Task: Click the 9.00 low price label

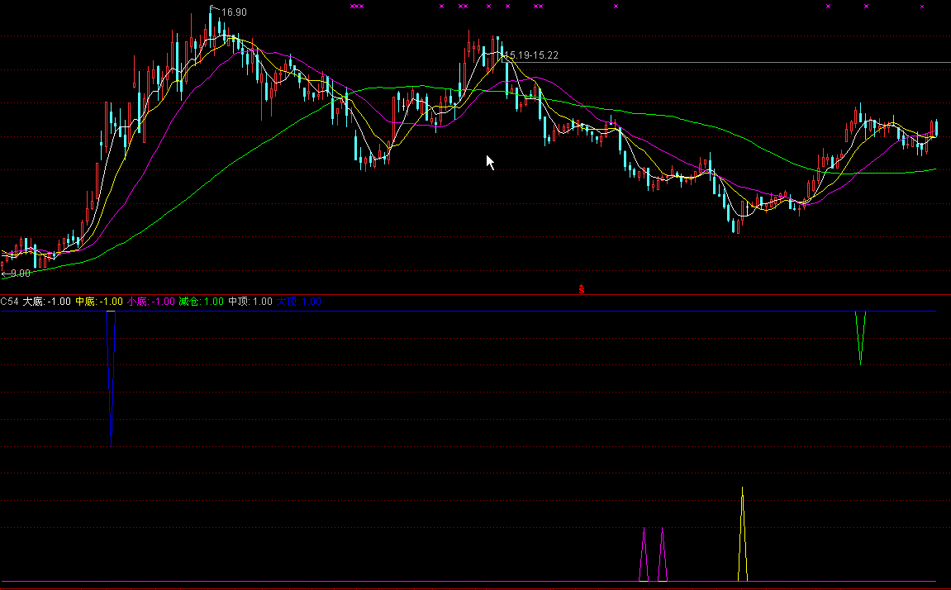Action: pos(21,274)
